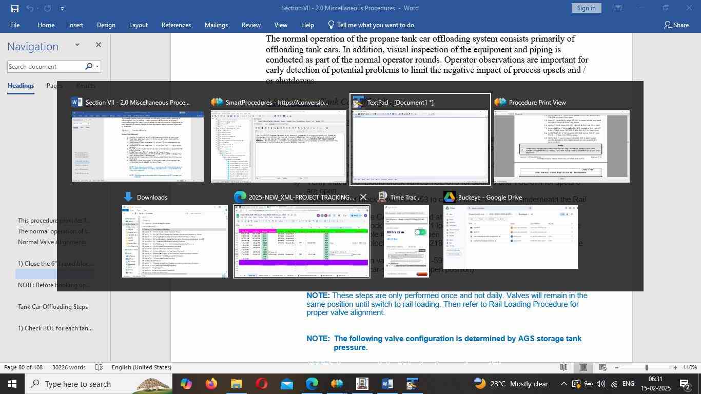Screen dimensions: 701x394
Task: Click the zoom slider handle
Action: (x=647, y=367)
